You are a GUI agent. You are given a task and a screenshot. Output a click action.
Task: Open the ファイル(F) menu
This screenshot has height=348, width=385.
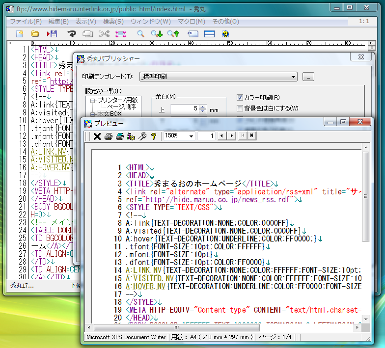[26, 22]
